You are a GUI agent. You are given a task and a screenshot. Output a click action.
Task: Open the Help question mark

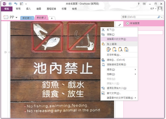coord(139,4)
